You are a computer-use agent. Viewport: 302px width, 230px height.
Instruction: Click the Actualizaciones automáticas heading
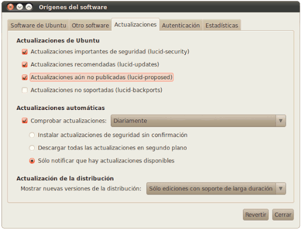[x=61, y=108]
